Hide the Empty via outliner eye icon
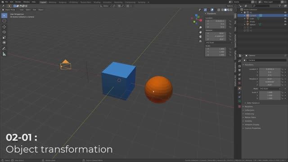Screen dimensions: 288x162 click(x=285, y=22)
